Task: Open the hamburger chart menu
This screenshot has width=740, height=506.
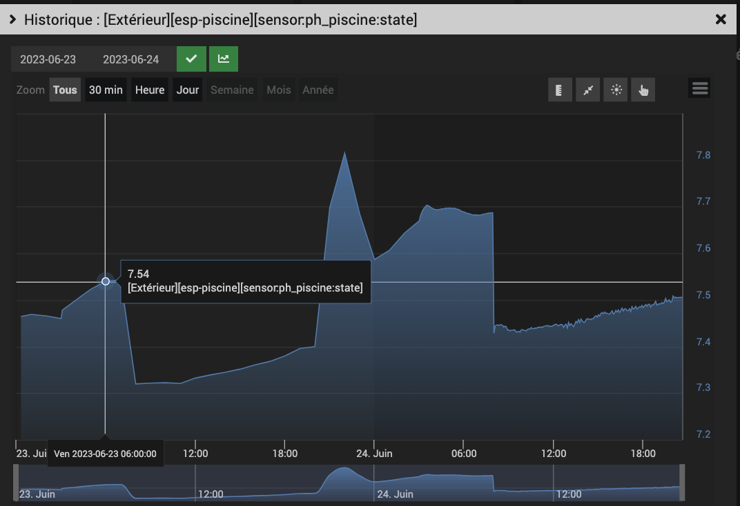Action: pos(699,88)
